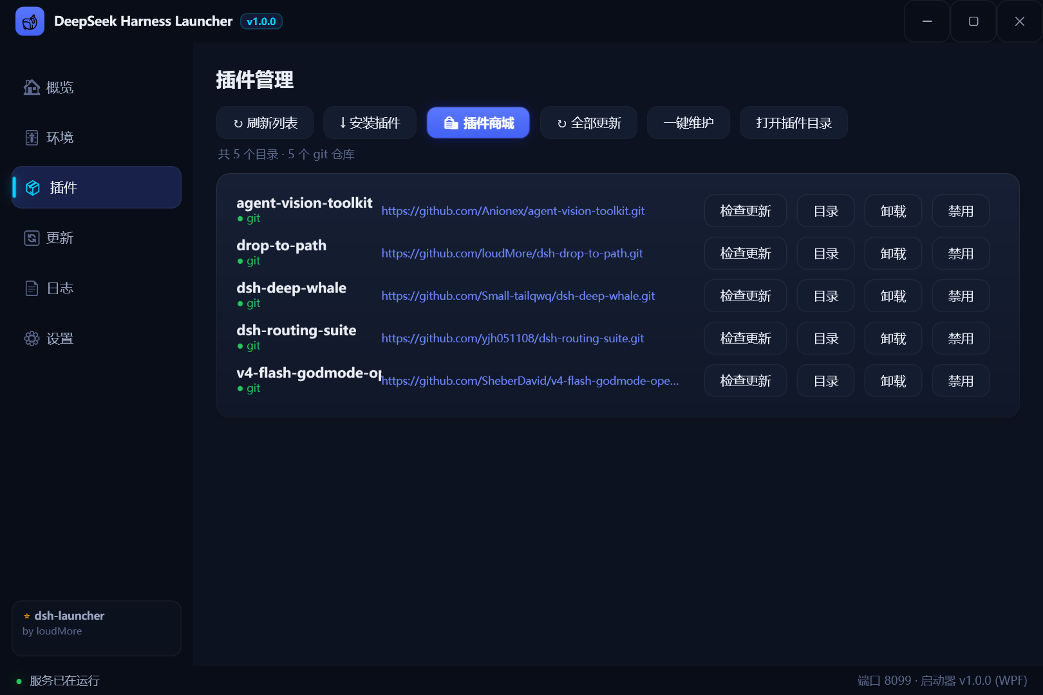
Task: Uninstall the dsh-deep-whale plugin
Action: point(894,296)
